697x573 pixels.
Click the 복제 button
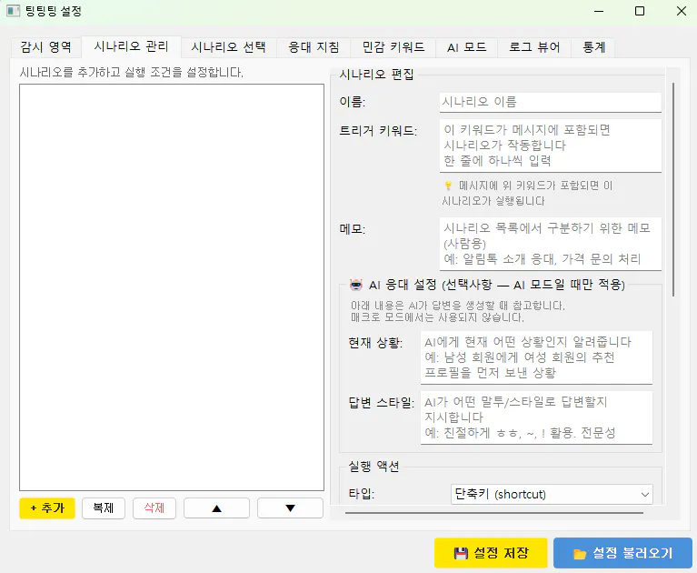coord(104,508)
